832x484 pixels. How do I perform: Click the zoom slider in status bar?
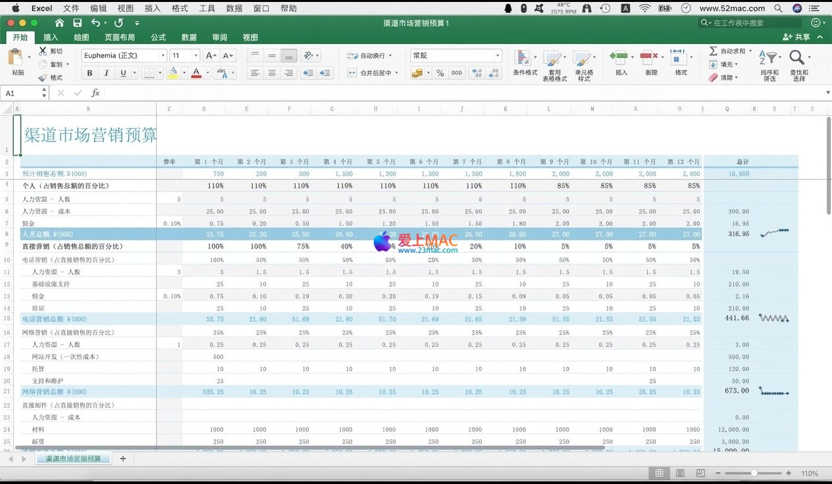point(753,473)
